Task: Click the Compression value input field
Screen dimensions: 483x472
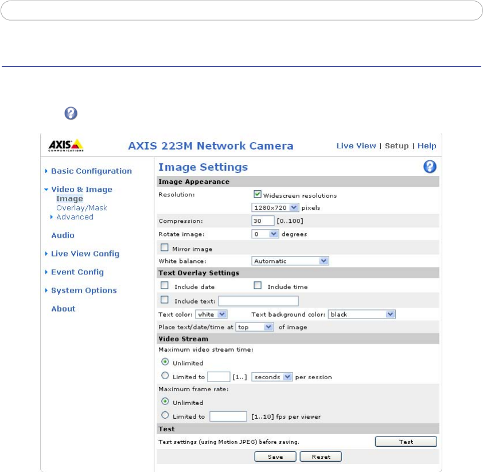Action: pyautogui.click(x=263, y=221)
